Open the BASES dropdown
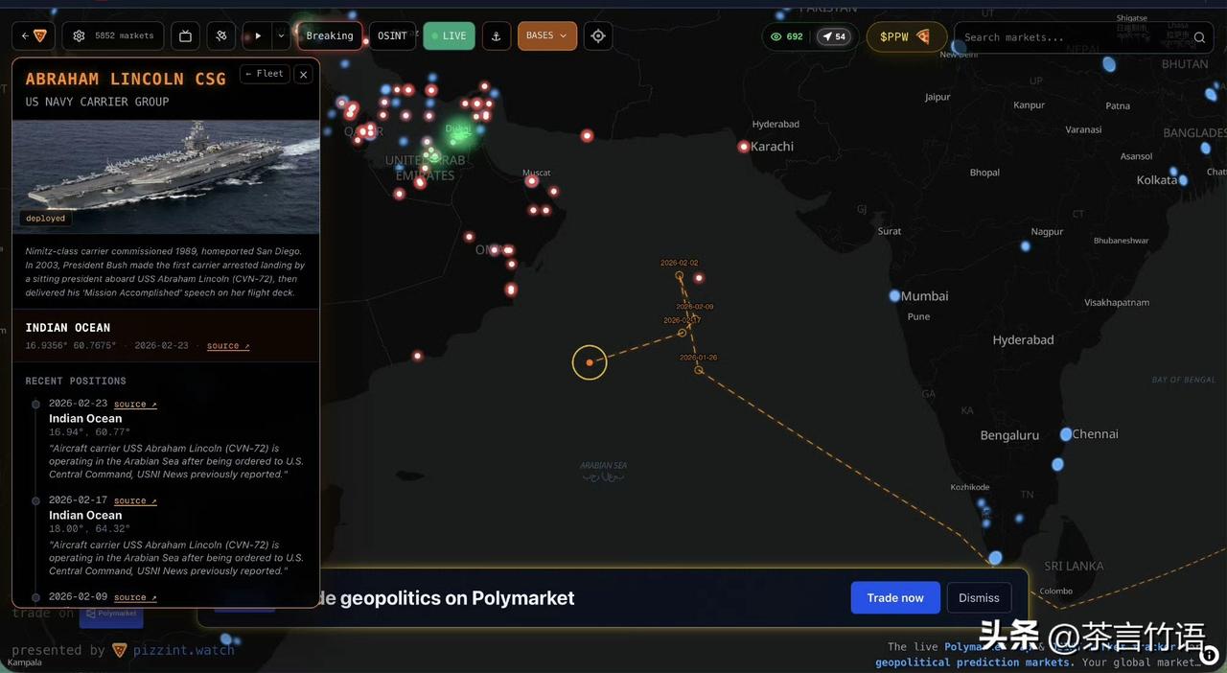Image resolution: width=1227 pixels, height=673 pixels. pyautogui.click(x=547, y=36)
